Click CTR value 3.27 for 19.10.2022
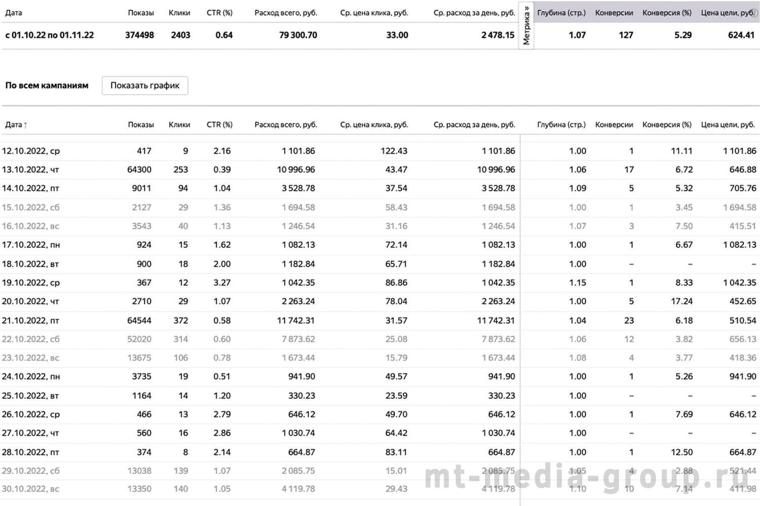Screen dimensions: 760x506 222,283
